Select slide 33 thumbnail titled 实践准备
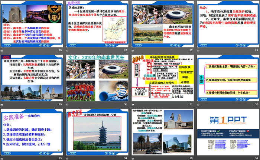 point(32,132)
